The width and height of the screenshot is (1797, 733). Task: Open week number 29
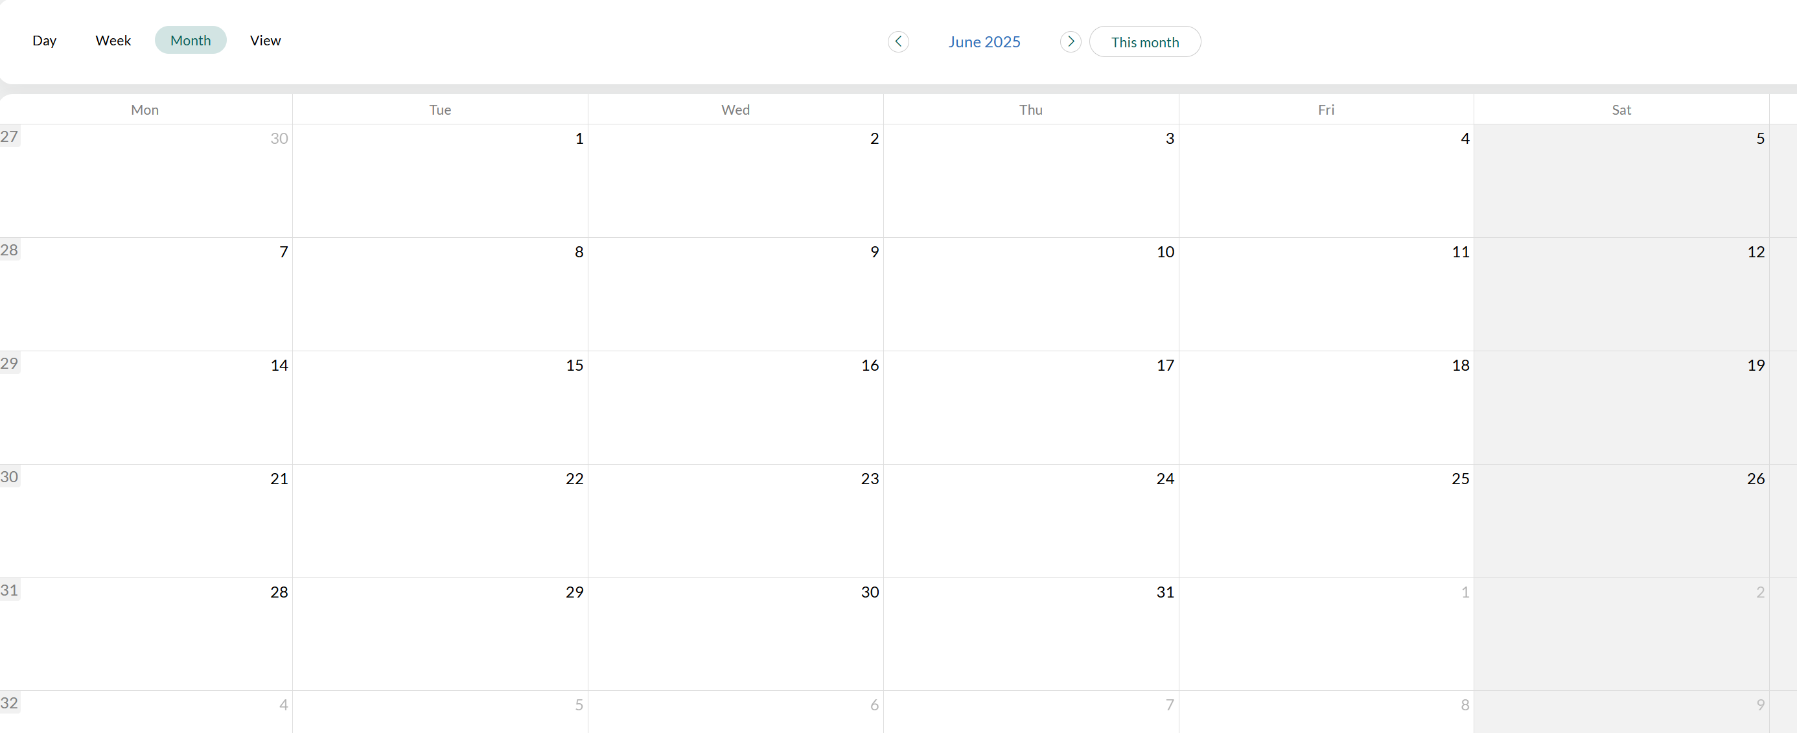[x=9, y=364]
